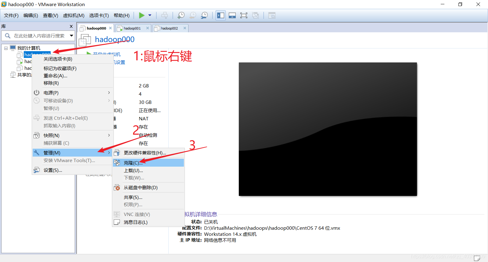This screenshot has width=488, height=262.
Task: Click the 管理(M) context menu entry
Action: [73, 153]
